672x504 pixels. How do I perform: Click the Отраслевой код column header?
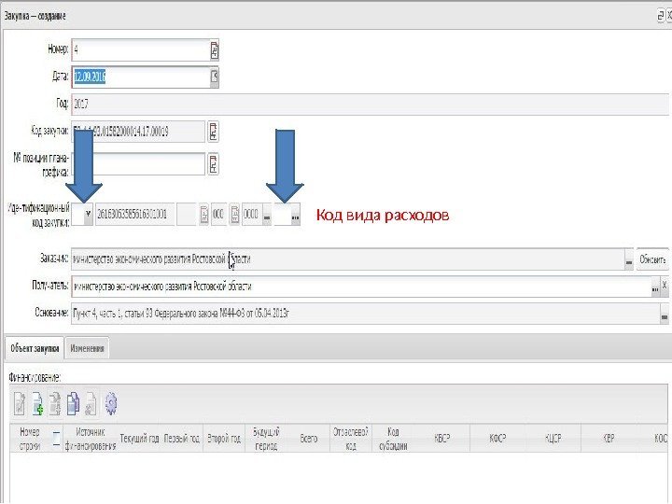pos(351,439)
